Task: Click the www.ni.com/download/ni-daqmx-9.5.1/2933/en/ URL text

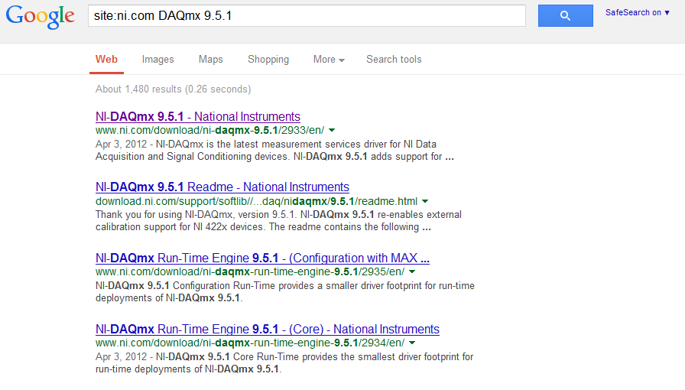Action: point(209,130)
